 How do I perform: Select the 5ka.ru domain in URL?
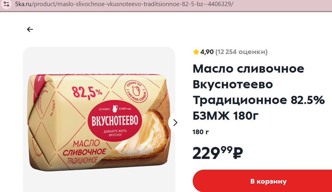[x=23, y=4]
